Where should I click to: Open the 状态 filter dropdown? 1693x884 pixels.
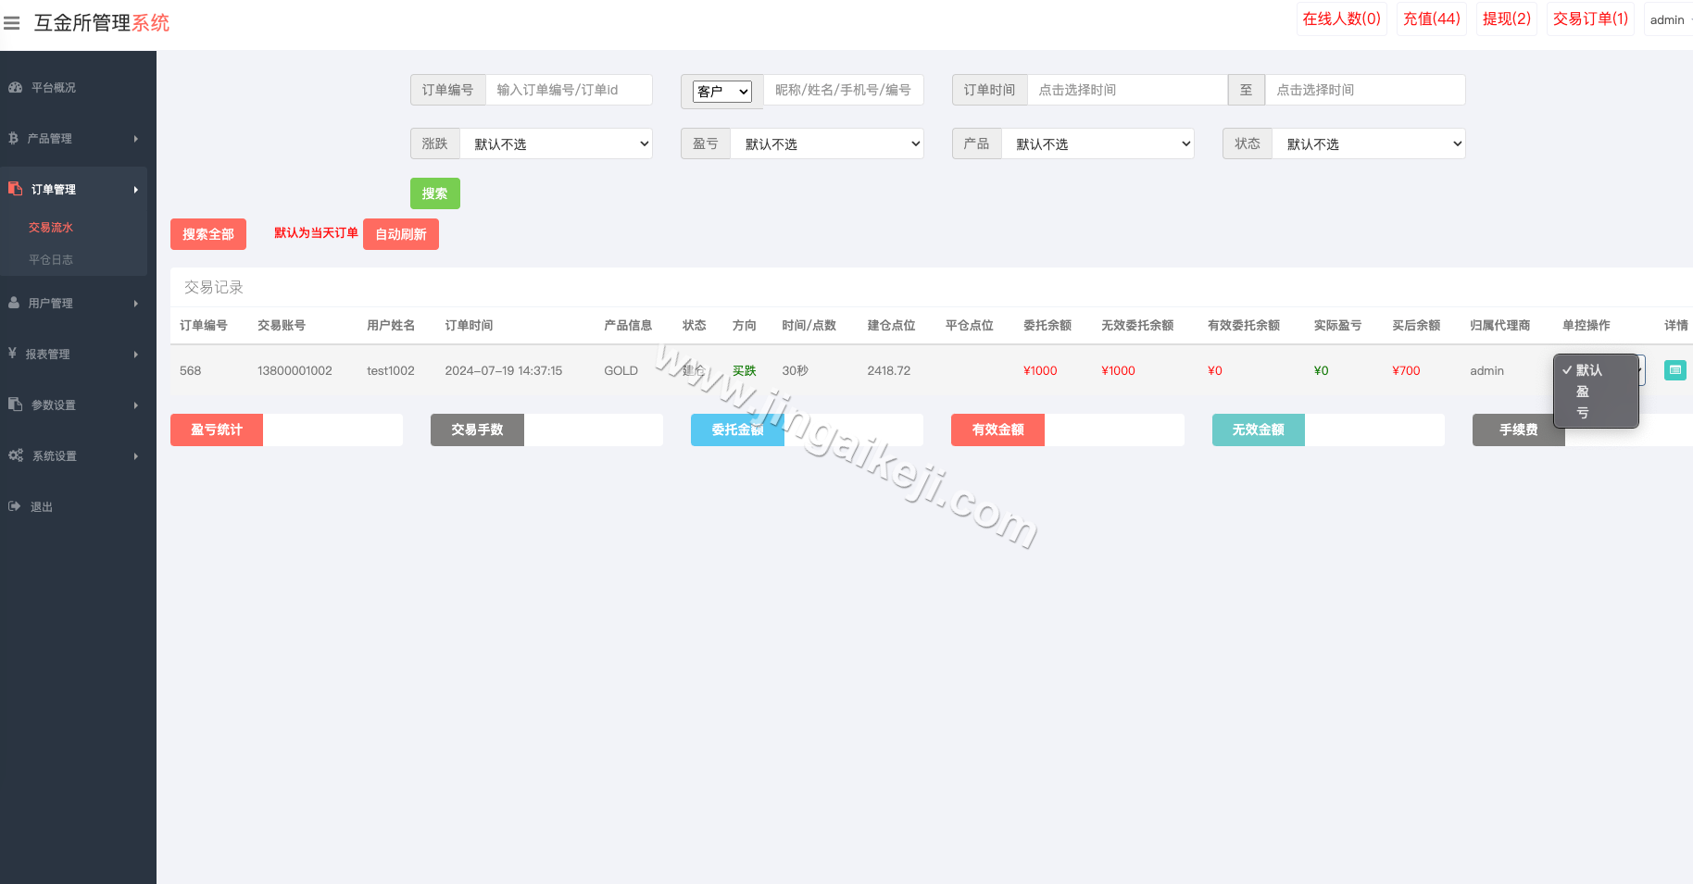coord(1368,143)
